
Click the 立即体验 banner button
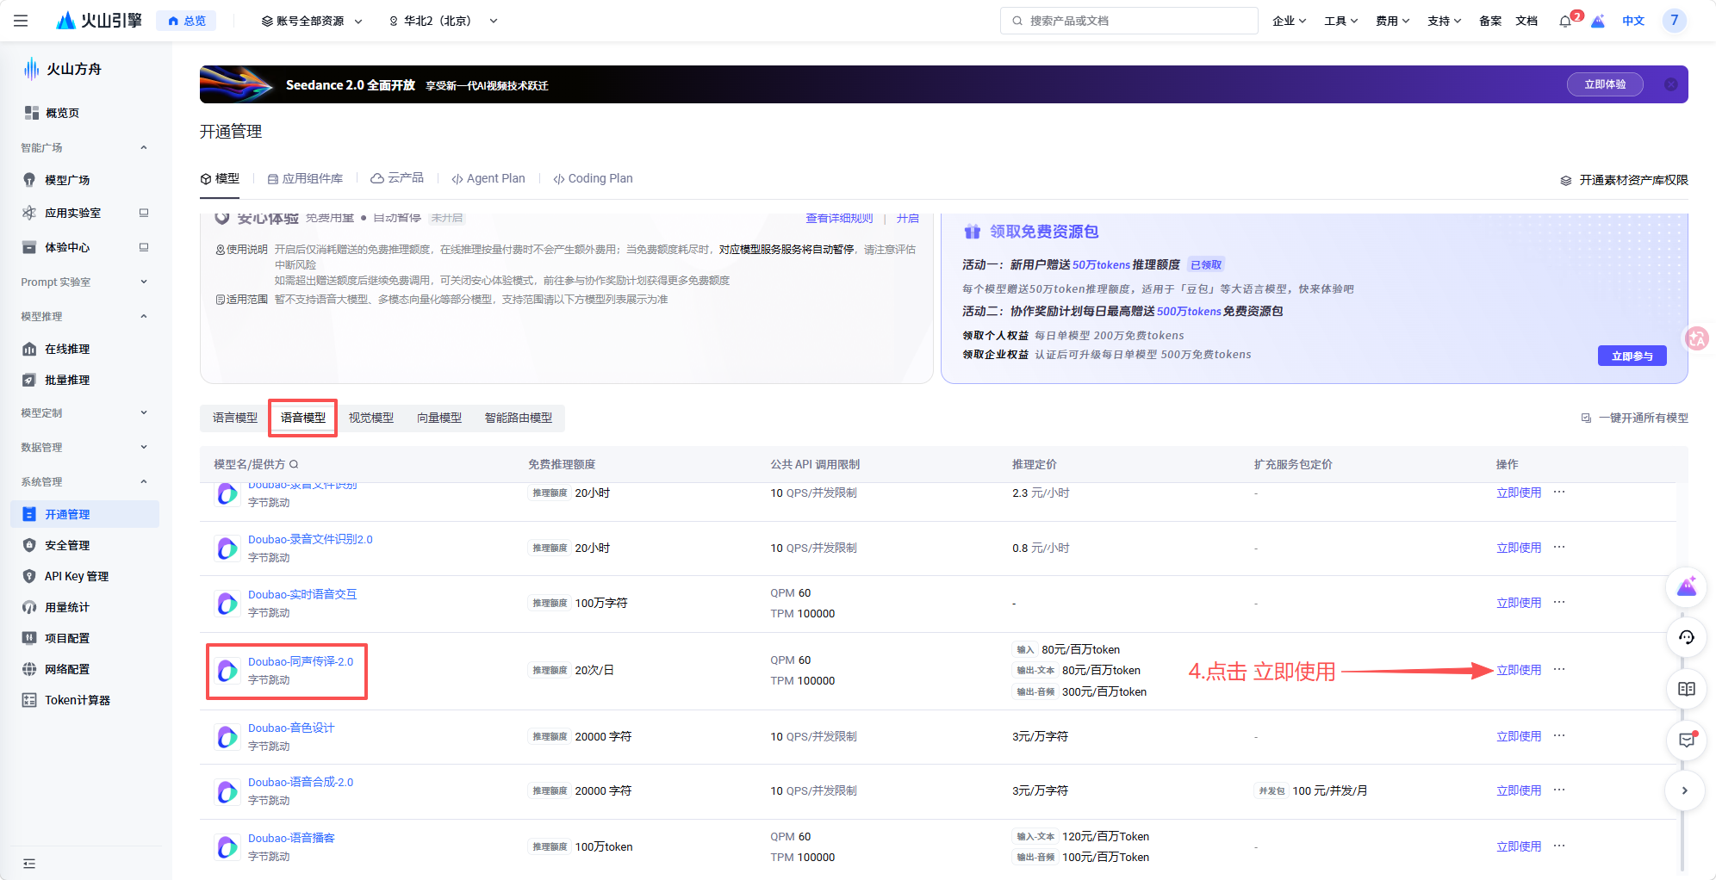pyautogui.click(x=1605, y=84)
